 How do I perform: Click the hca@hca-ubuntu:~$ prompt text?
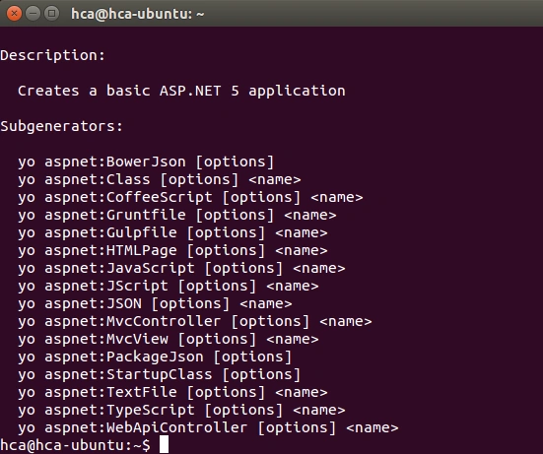point(76,445)
